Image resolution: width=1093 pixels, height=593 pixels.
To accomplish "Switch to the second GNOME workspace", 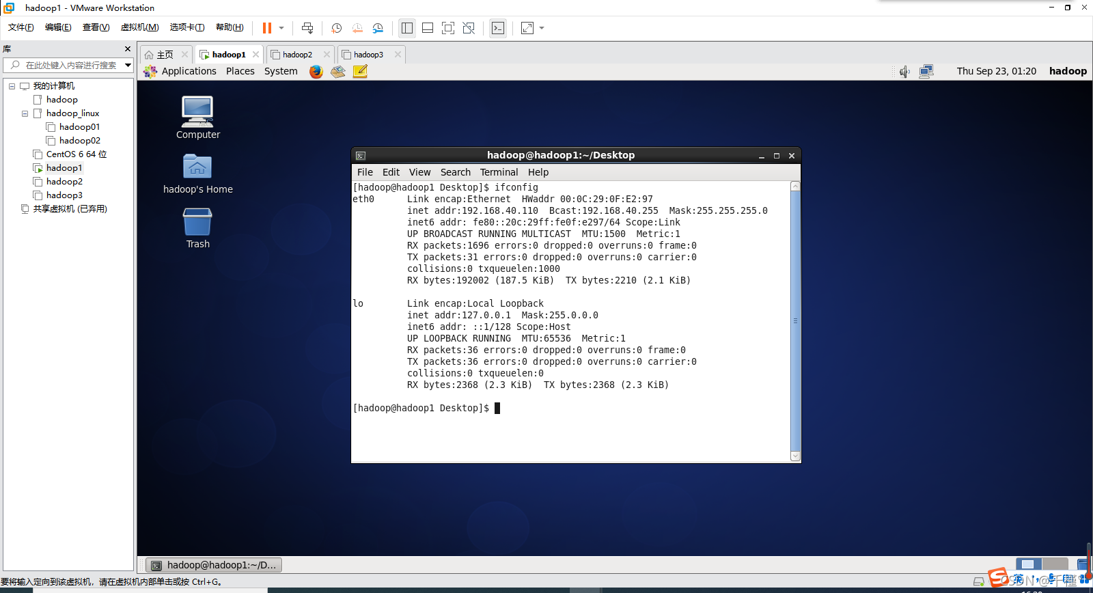I will click(1055, 564).
